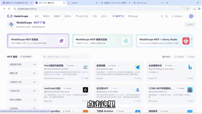Toggle the theme sun icon
This screenshot has height=114, width=202.
pos(162,16)
